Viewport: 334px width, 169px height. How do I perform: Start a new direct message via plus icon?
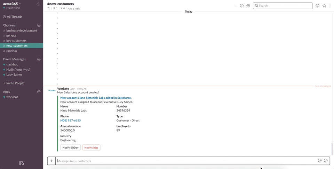click(x=39, y=59)
